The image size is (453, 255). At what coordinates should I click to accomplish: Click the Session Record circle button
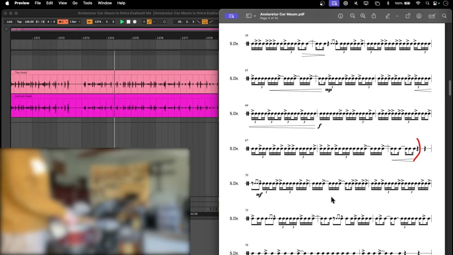pos(165,22)
